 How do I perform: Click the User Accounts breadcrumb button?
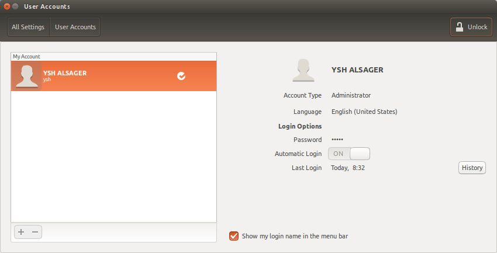[x=75, y=27]
